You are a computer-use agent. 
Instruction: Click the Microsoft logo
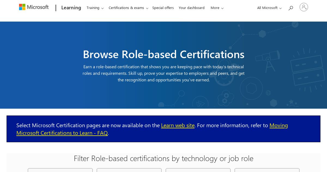(x=34, y=7)
